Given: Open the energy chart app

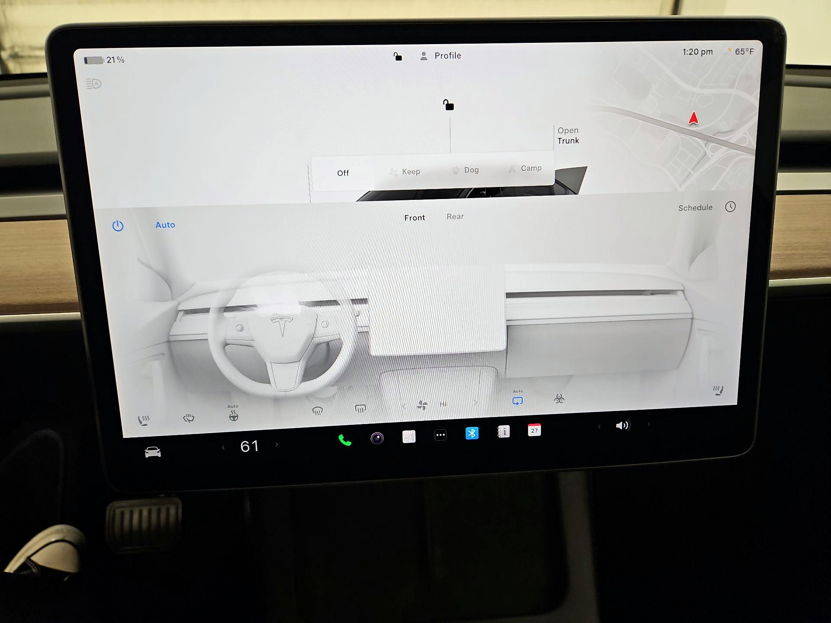Looking at the screenshot, I should coord(409,437).
